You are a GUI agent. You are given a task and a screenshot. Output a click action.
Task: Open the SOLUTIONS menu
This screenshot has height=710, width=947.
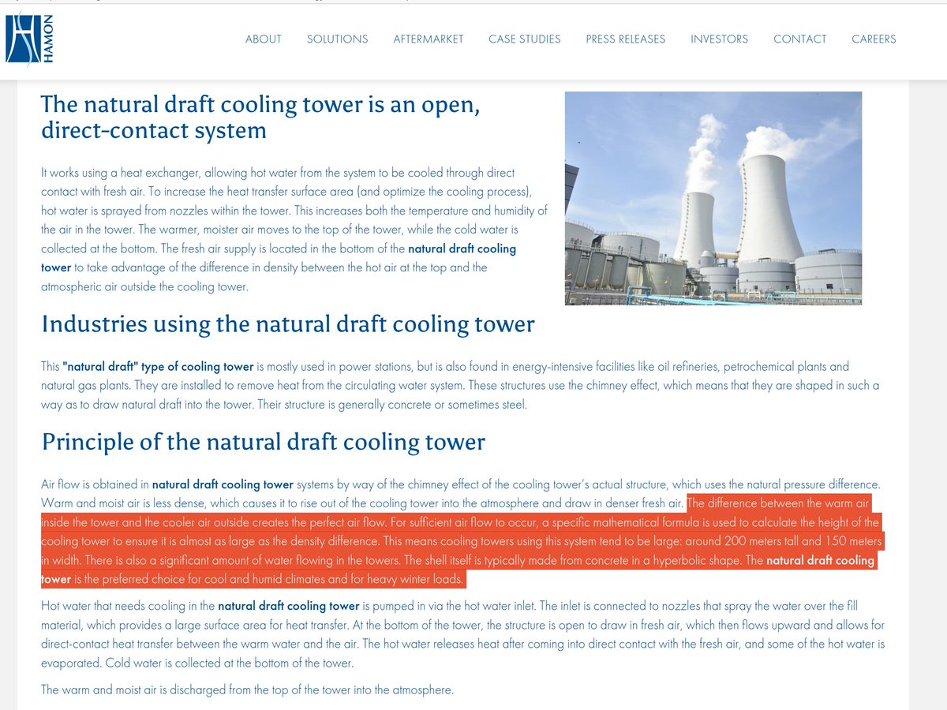click(x=338, y=39)
